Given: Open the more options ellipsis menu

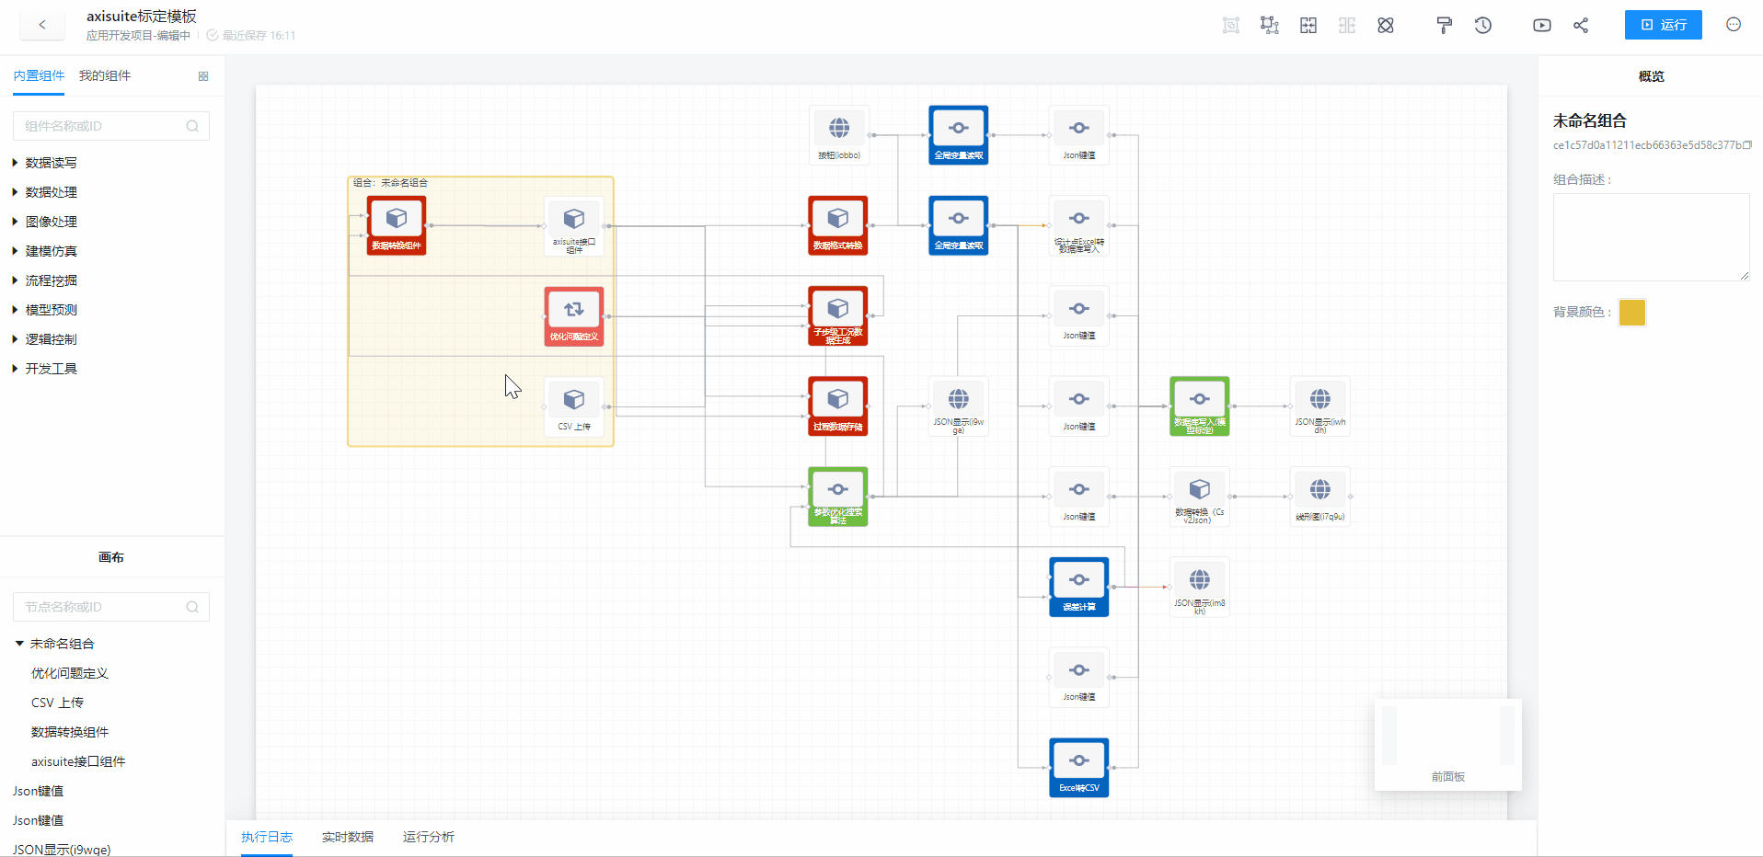Looking at the screenshot, I should 1734,25.
